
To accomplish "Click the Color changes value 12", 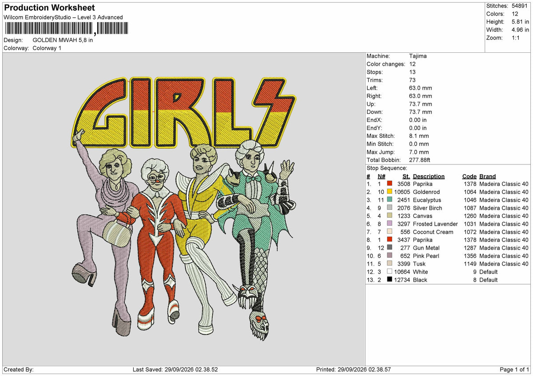I will (x=412, y=64).
